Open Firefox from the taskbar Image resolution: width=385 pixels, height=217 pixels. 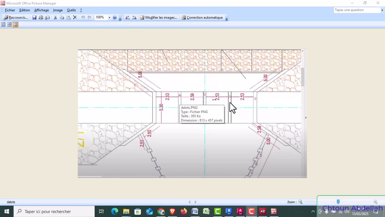[x=183, y=212]
